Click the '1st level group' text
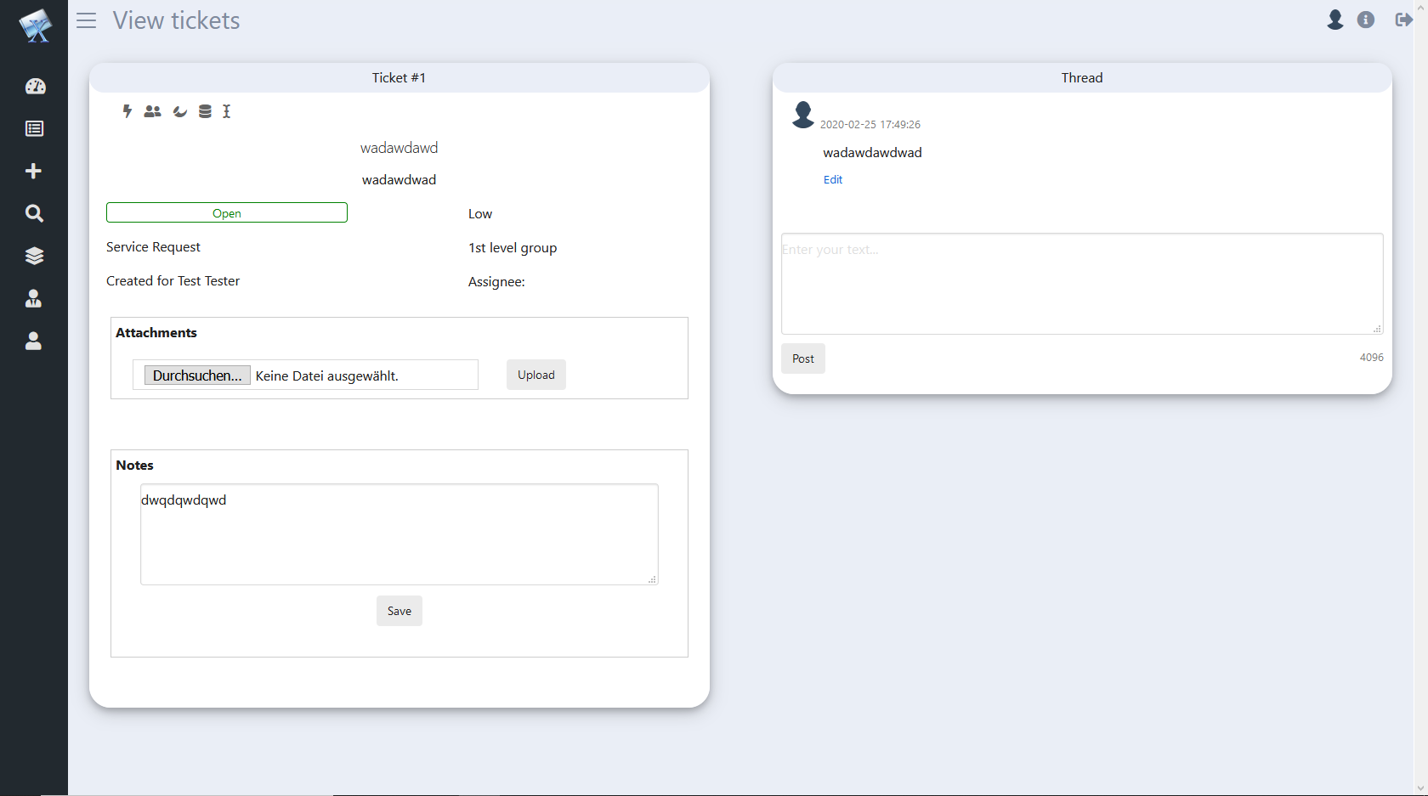 click(513, 248)
